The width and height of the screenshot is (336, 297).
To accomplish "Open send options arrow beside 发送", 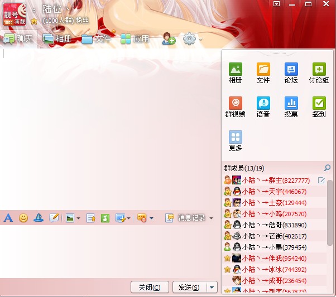I will 212,287.
